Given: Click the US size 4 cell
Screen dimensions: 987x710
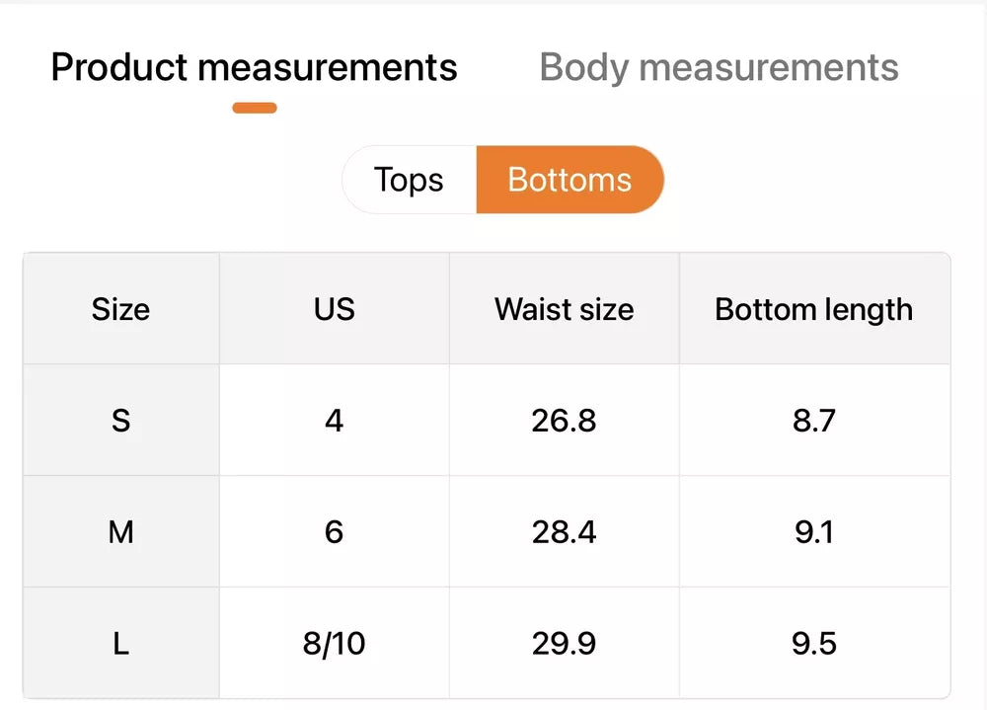Looking at the screenshot, I should click(335, 421).
